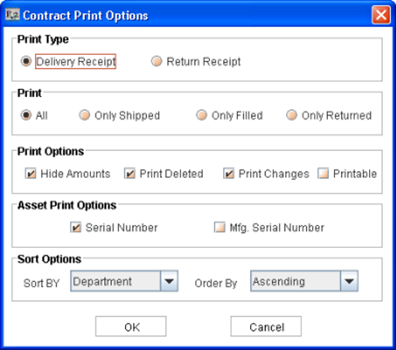Image resolution: width=396 pixels, height=350 pixels.
Task: Toggle the Print Deleted checkbox
Action: coord(130,173)
